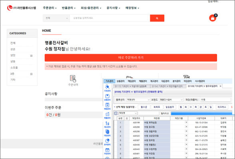This screenshot has width=235, height=159.
Task: Click the 일일발주 button
Action: pyautogui.click(x=170, y=107)
